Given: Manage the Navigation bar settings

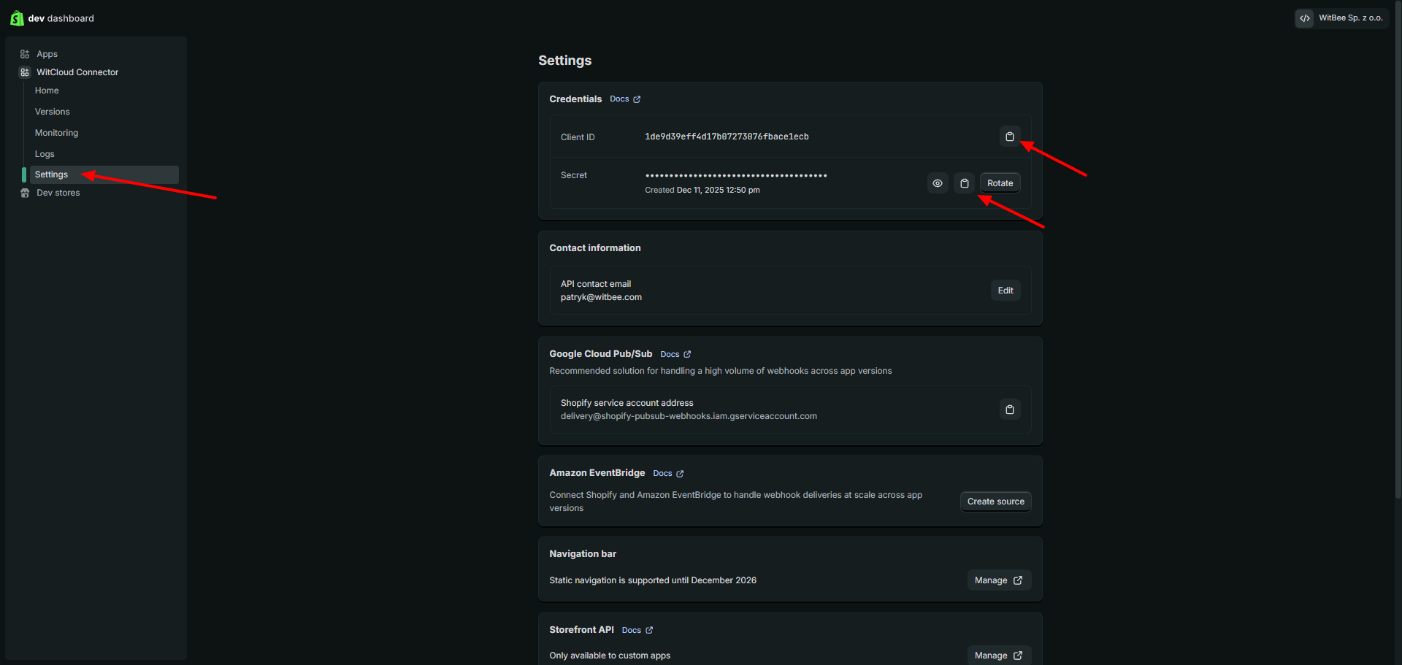Looking at the screenshot, I should click(998, 580).
